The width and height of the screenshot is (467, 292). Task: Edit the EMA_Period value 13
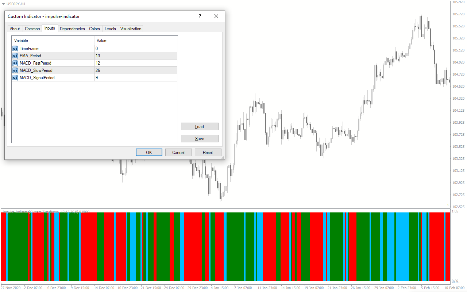tap(136, 56)
